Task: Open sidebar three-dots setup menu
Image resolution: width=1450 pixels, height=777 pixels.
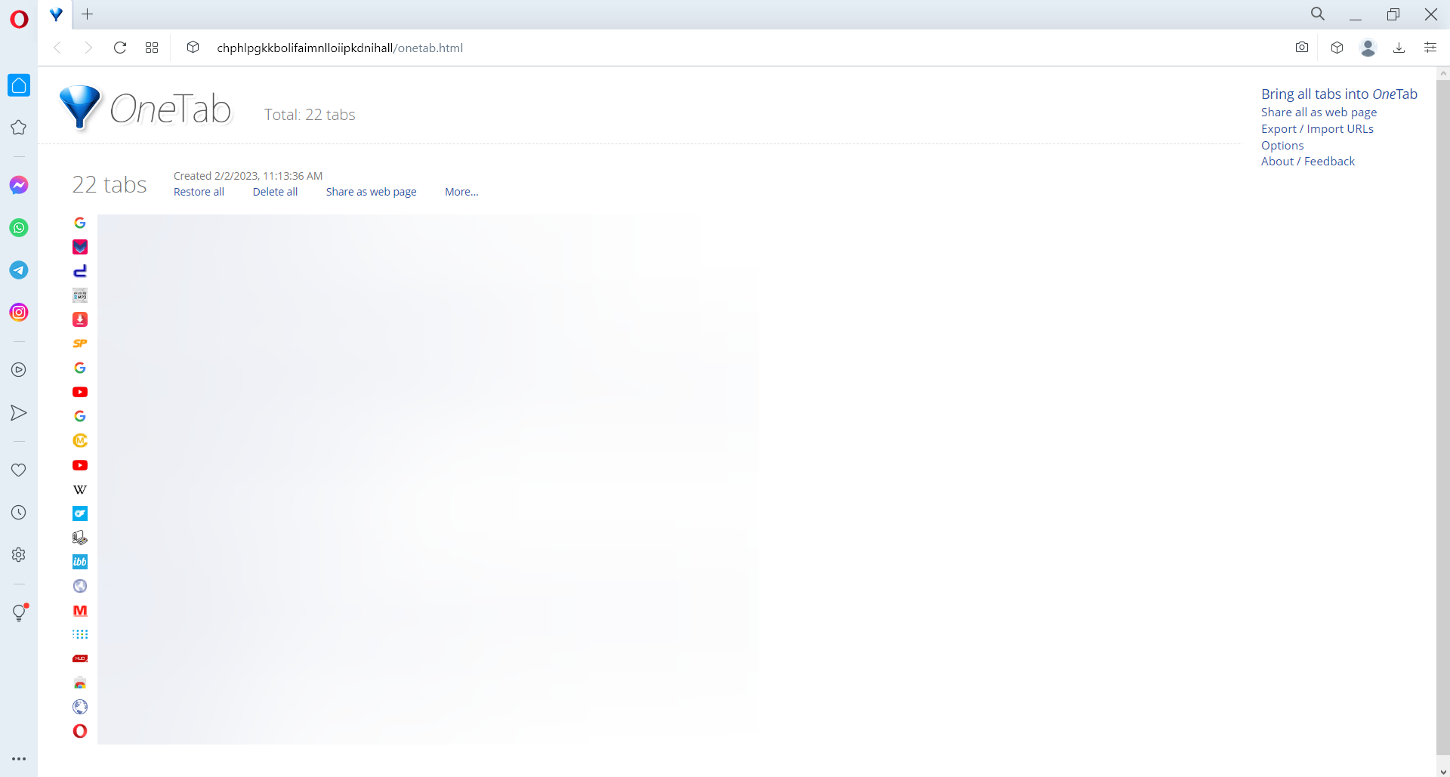Action: [19, 759]
